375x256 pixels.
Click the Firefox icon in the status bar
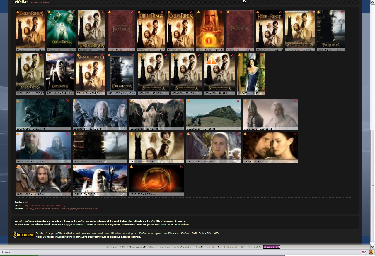371,252
